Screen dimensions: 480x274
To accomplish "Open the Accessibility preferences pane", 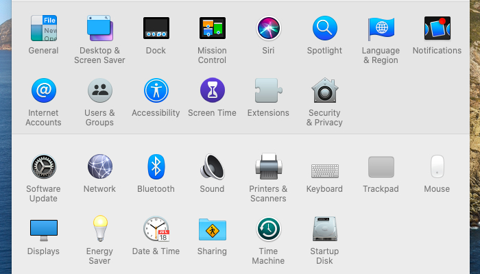I will click(156, 90).
